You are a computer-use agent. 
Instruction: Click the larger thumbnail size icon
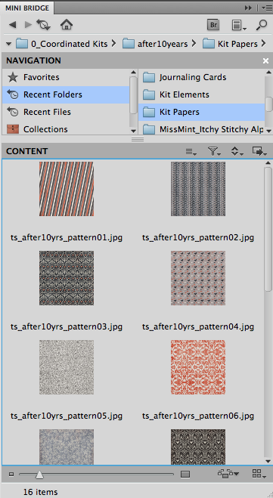[185, 475]
